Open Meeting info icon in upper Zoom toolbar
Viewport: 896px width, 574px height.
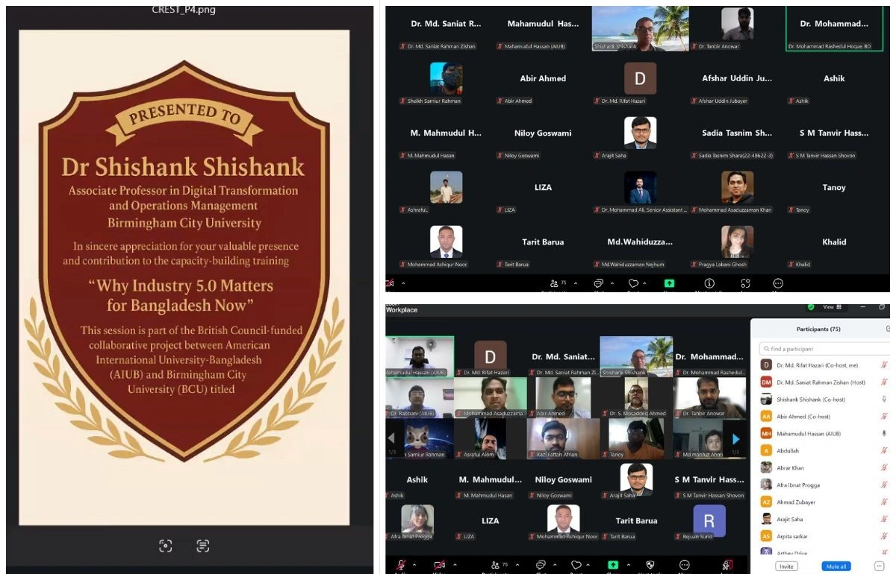coord(709,284)
